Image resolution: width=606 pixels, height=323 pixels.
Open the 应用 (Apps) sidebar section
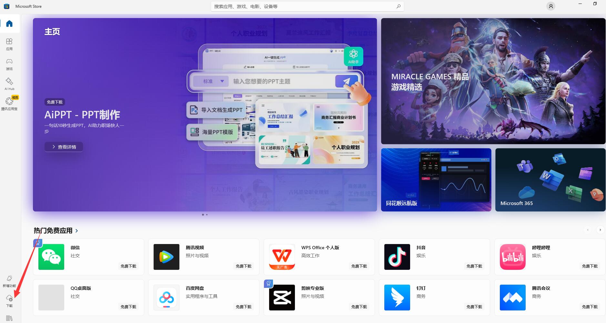pos(9,44)
